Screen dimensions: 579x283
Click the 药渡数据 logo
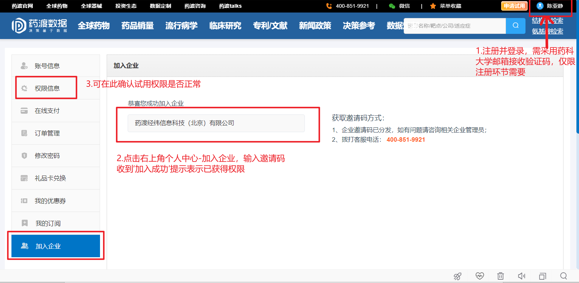coord(39,26)
